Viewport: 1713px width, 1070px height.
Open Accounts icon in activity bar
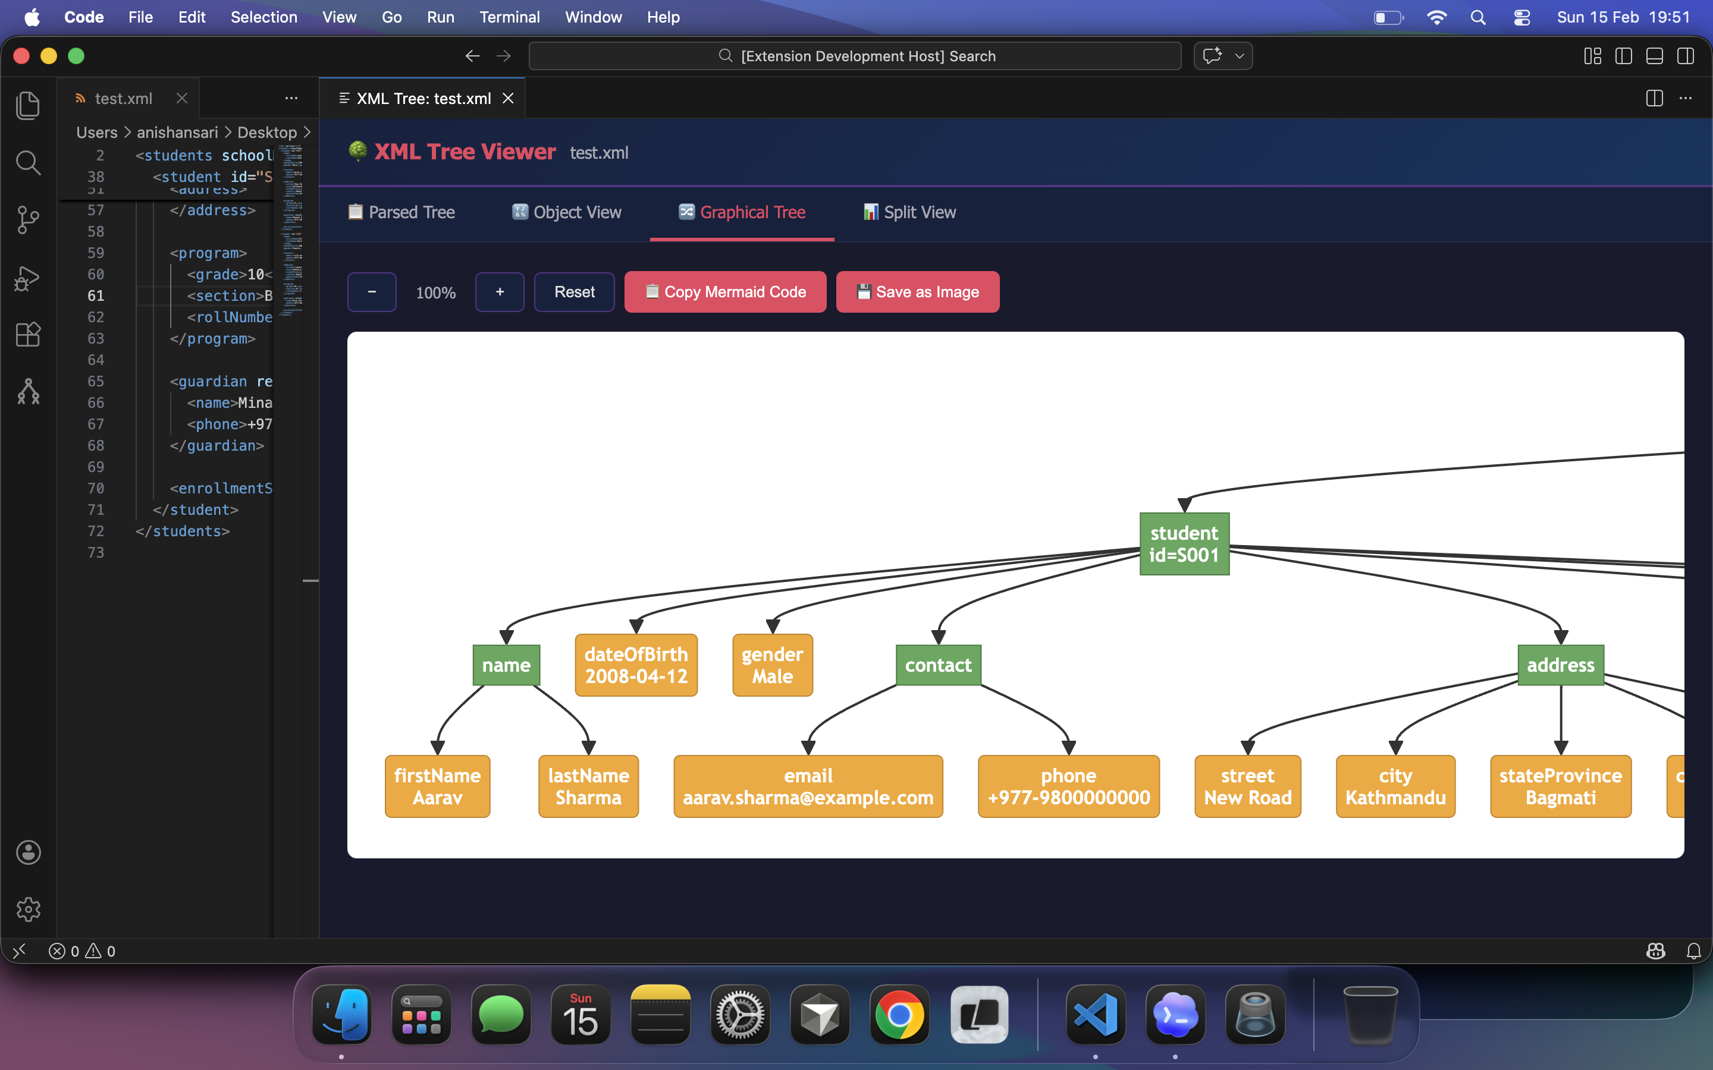pyautogui.click(x=27, y=852)
